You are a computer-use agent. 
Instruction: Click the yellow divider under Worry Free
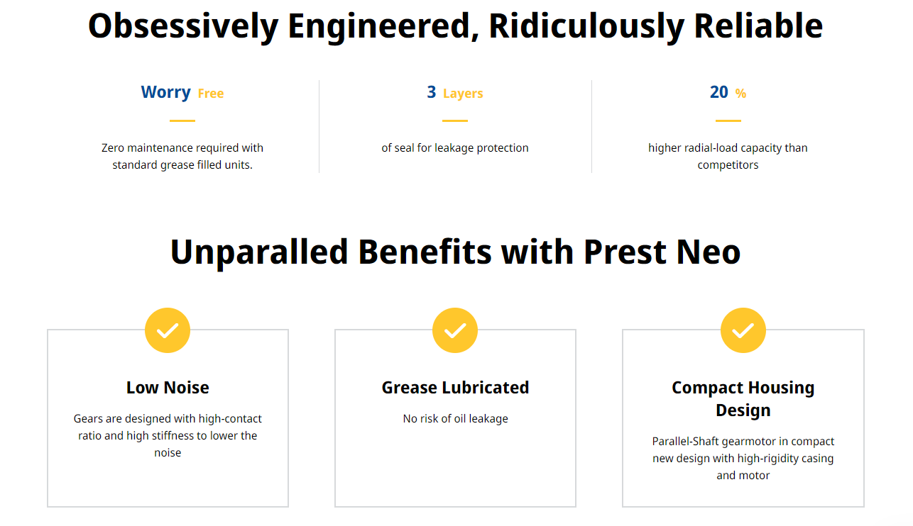(x=182, y=121)
